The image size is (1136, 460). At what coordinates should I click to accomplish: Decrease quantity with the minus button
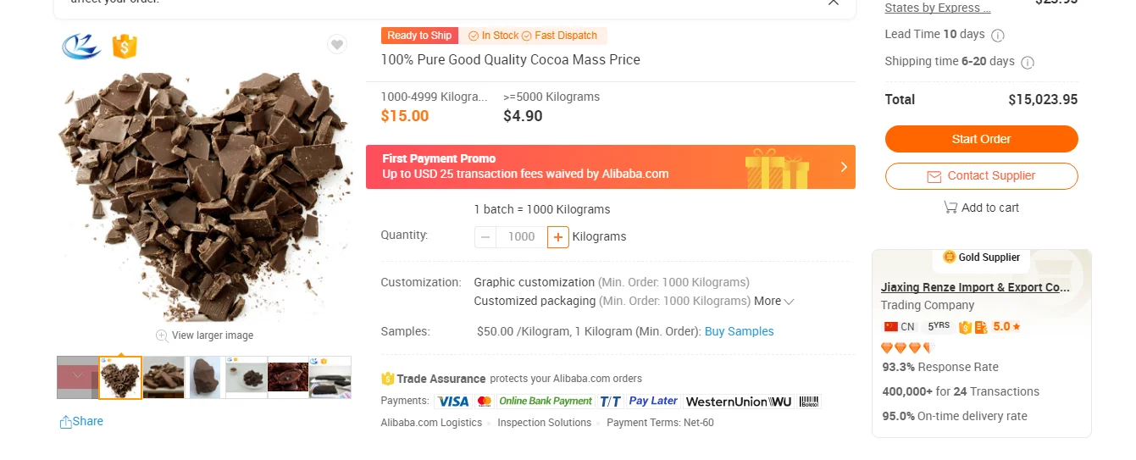point(485,237)
